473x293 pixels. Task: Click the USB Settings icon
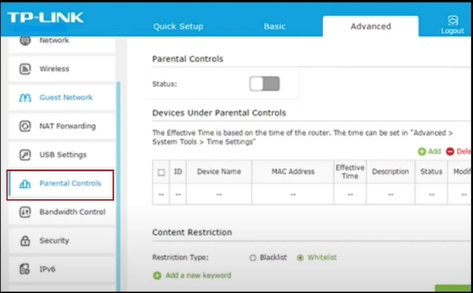click(25, 155)
